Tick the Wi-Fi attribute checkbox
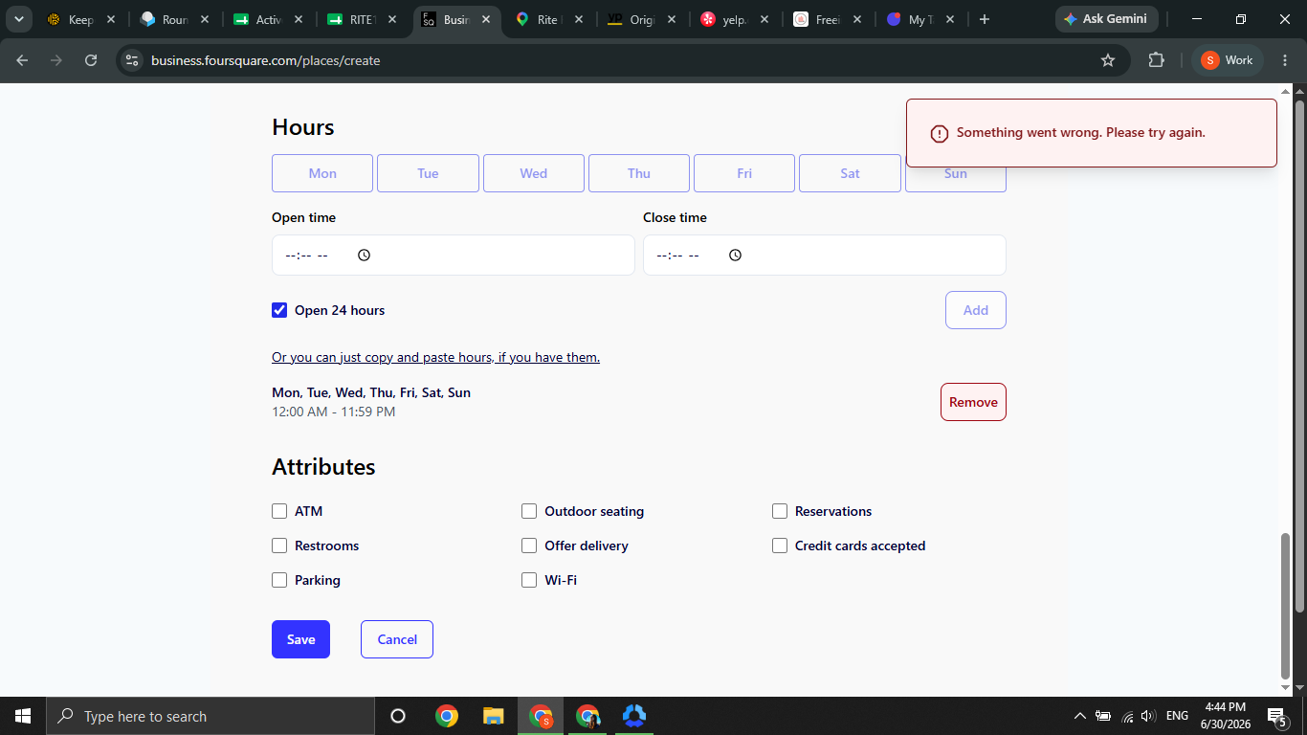1307x735 pixels. 529,580
